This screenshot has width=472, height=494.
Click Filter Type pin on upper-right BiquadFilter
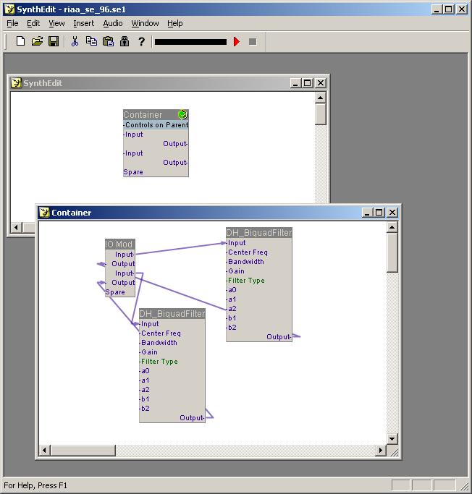tap(246, 281)
